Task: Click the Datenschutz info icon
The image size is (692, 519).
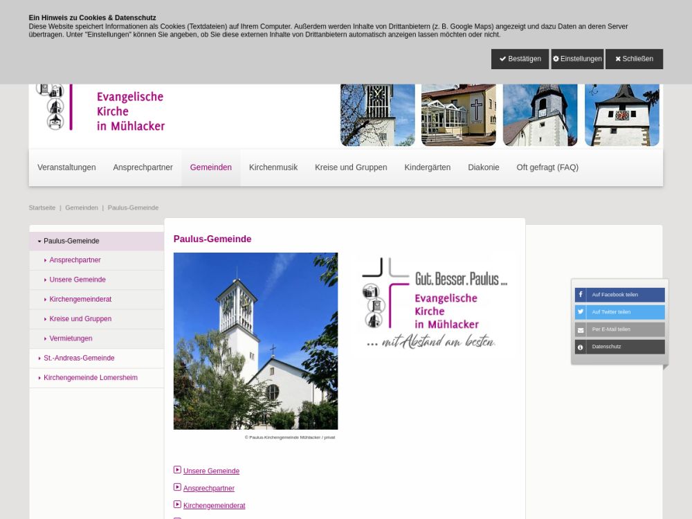Action: [x=581, y=347]
